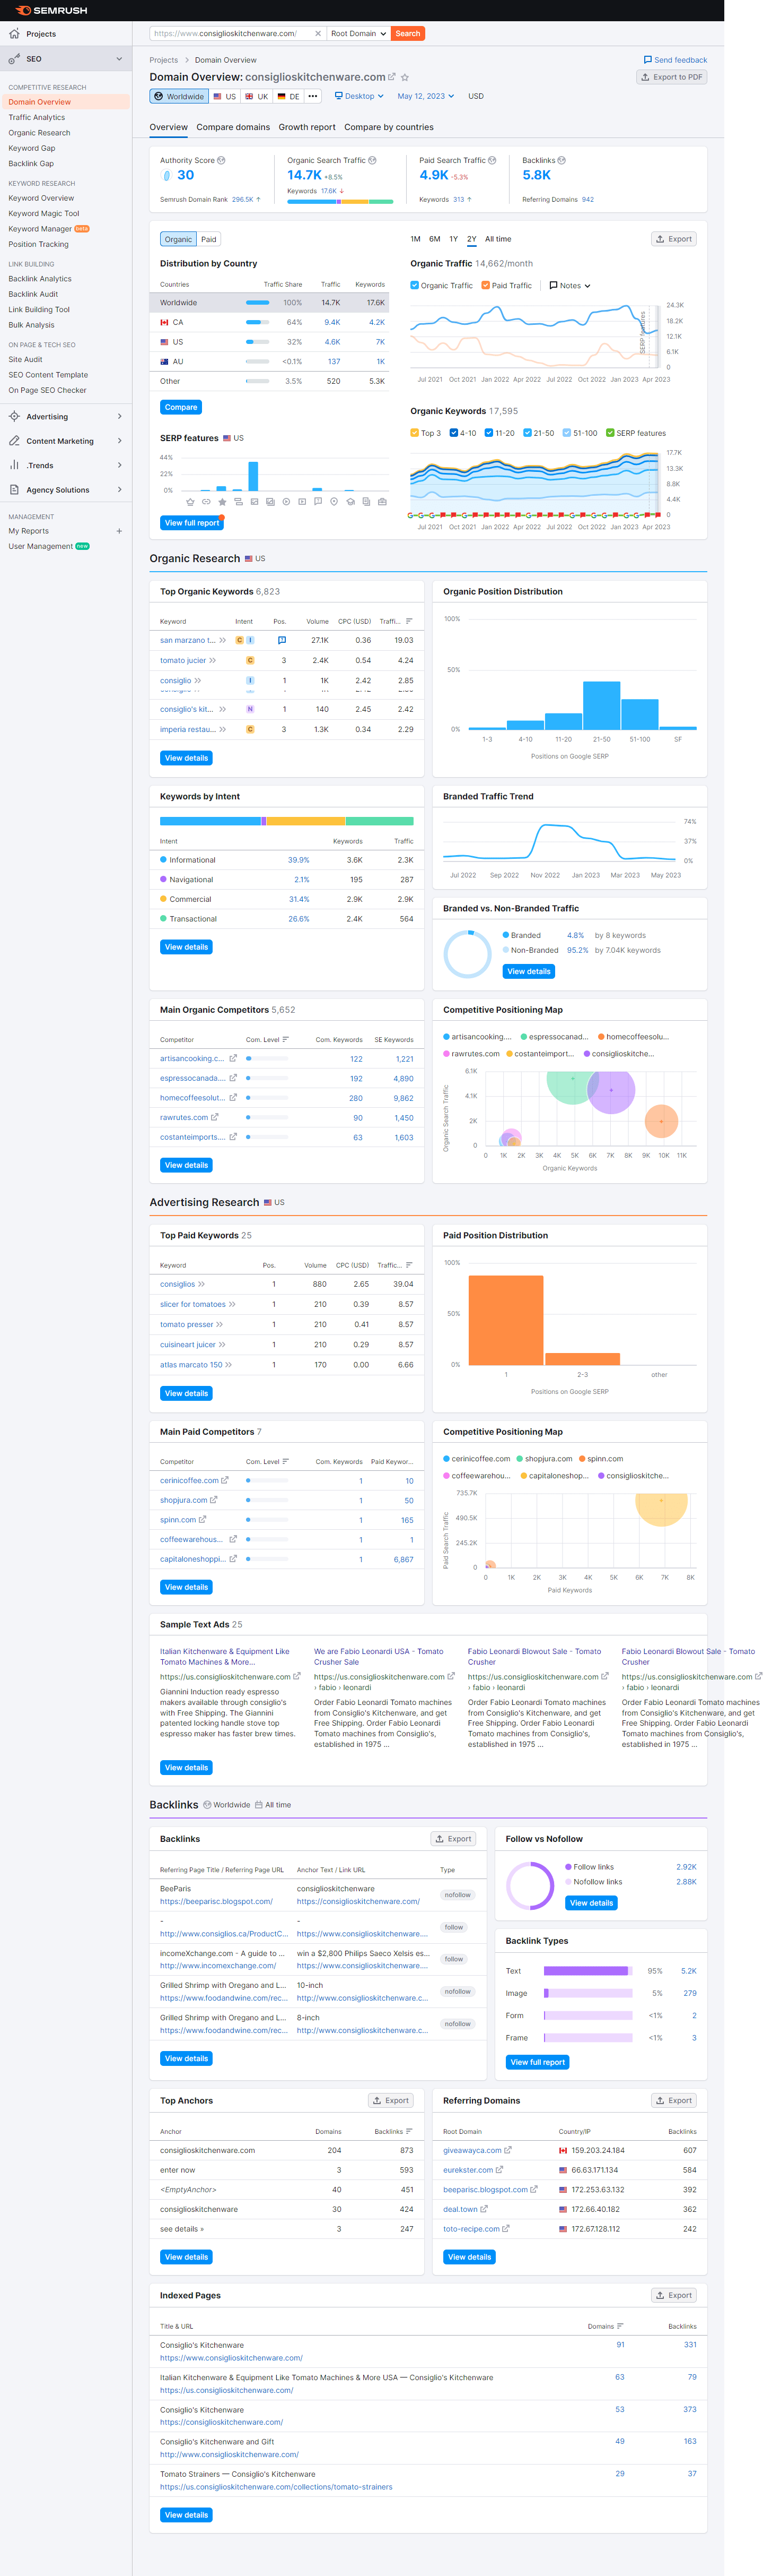Select the 1Y time range
The width and height of the screenshot is (763, 2576).
pyautogui.click(x=453, y=239)
